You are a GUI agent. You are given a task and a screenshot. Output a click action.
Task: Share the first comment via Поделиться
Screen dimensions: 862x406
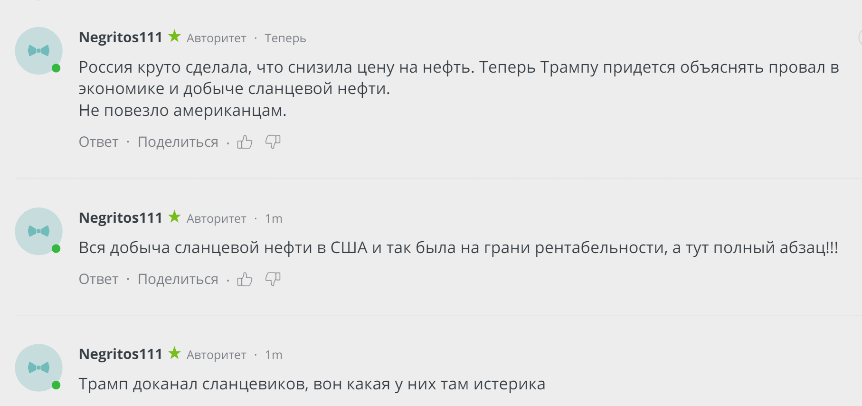point(178,142)
